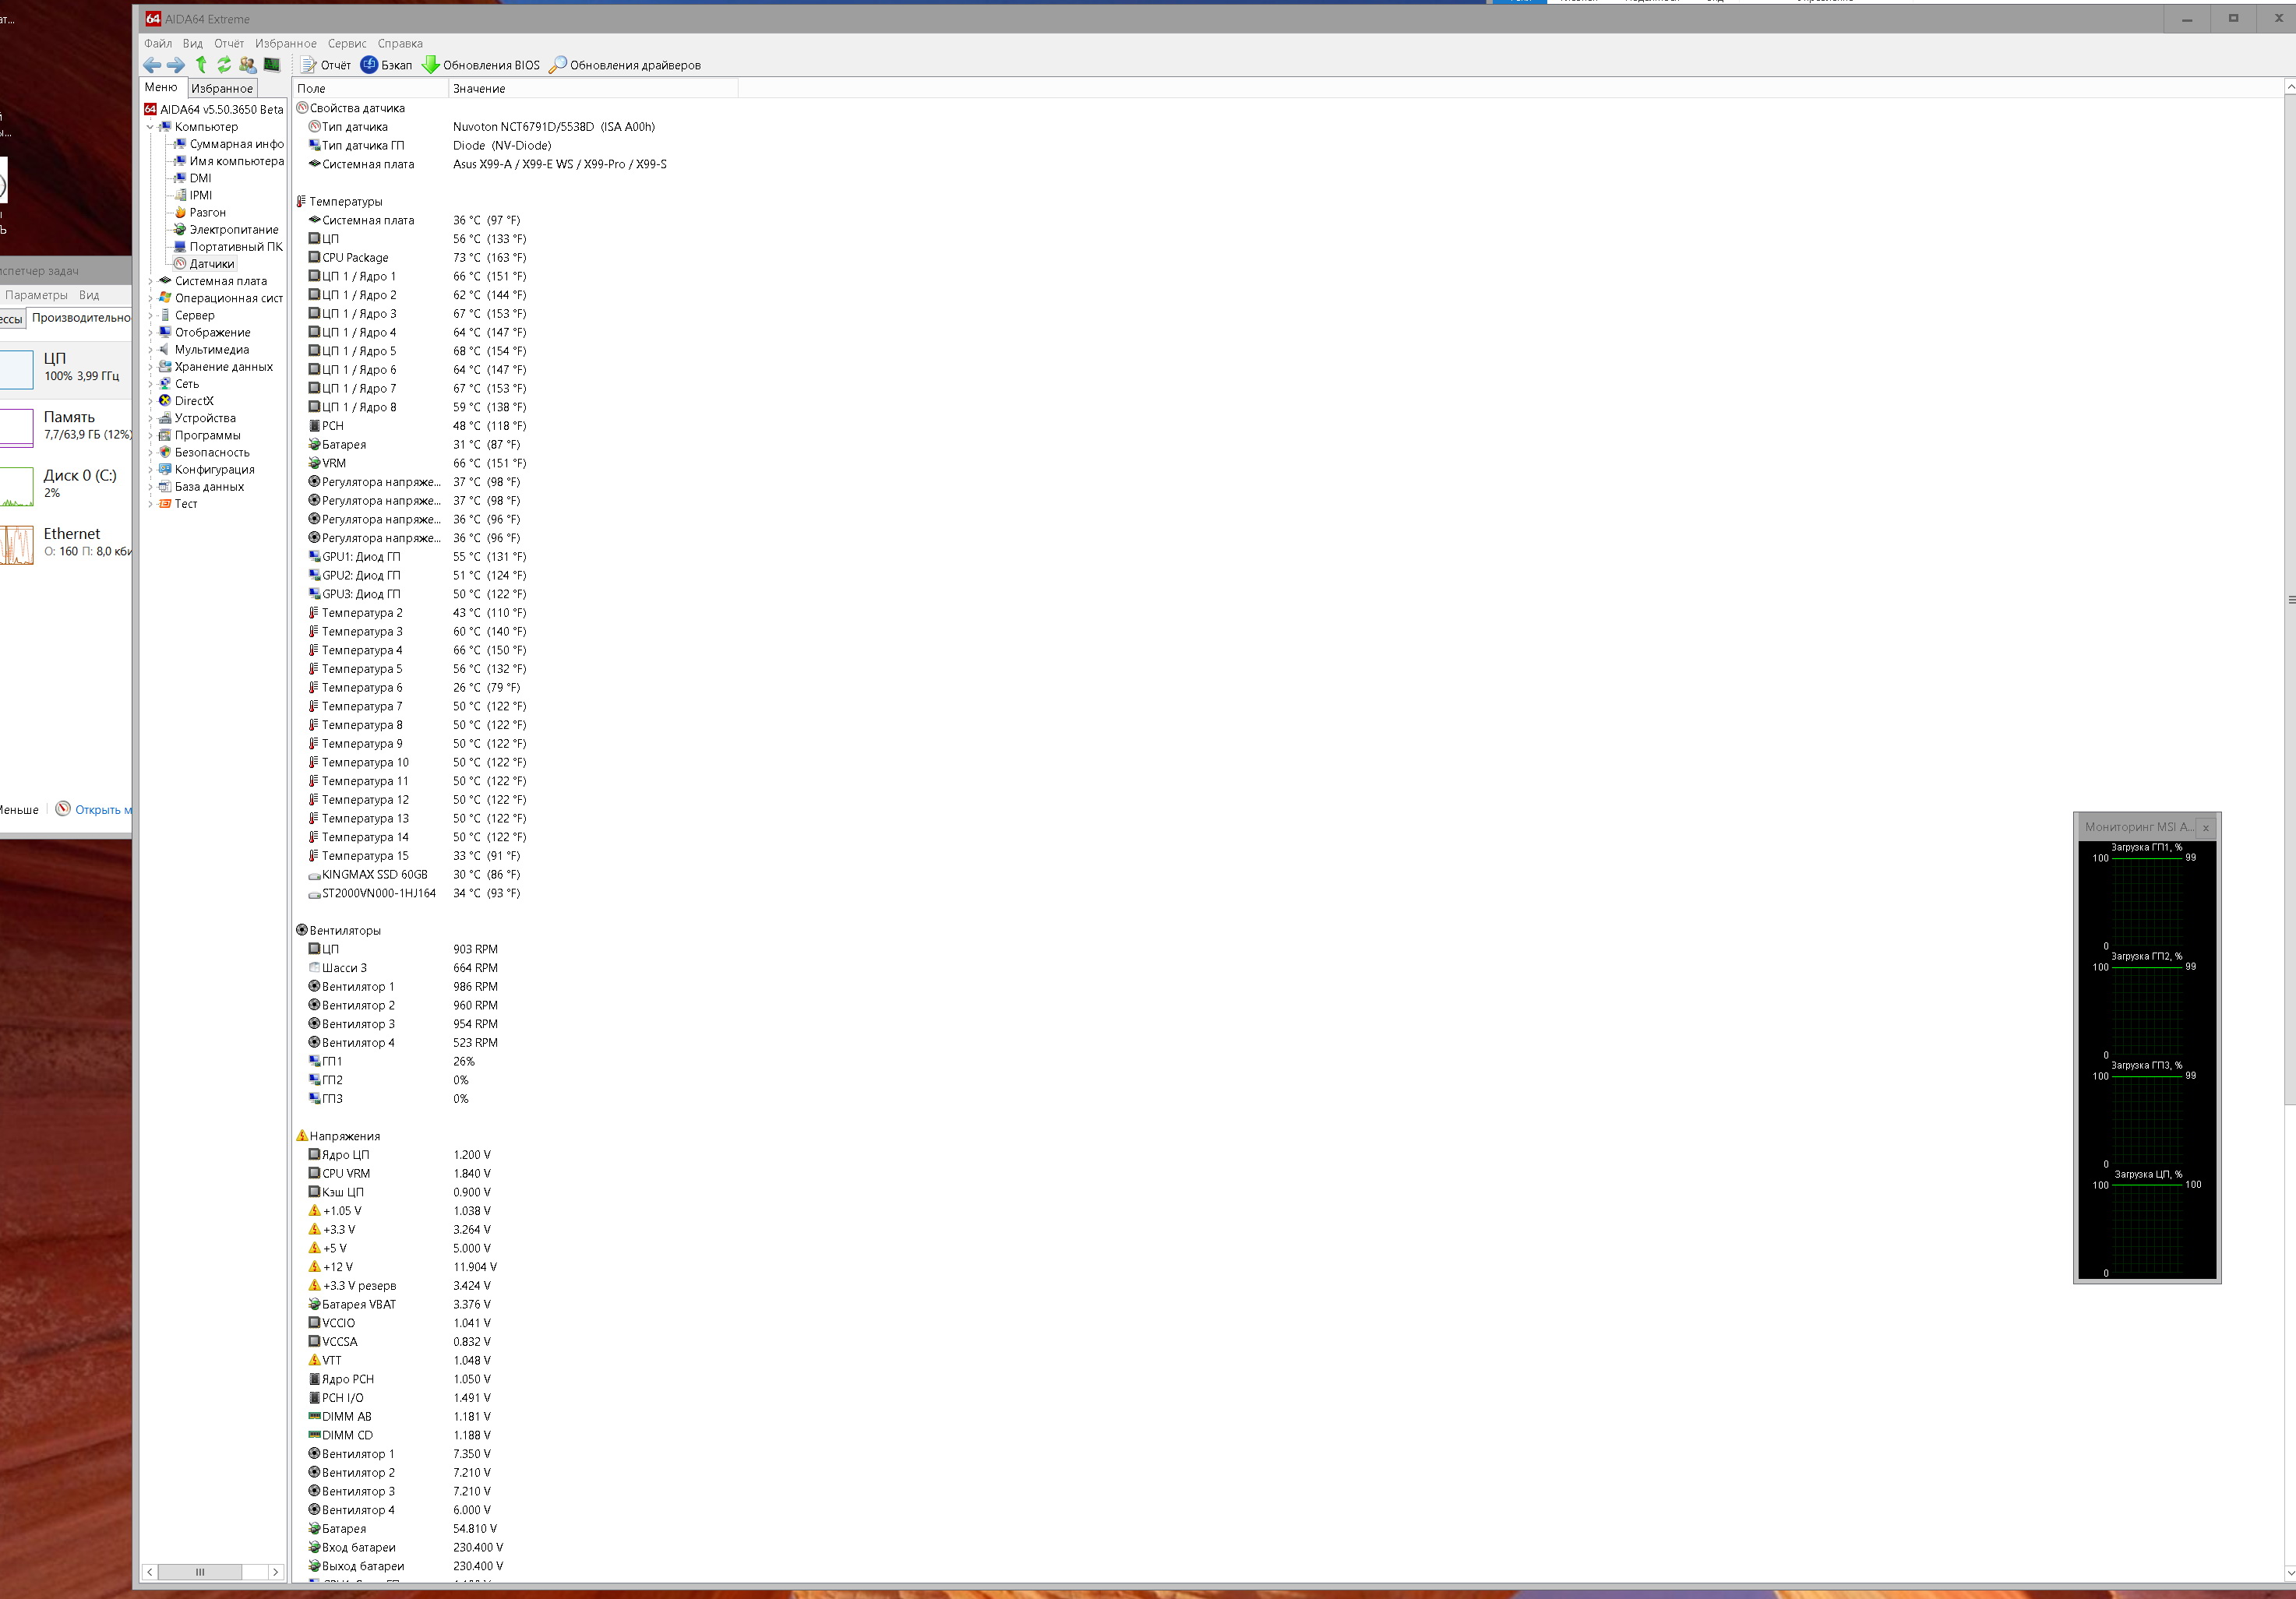Click the back navigation arrow icon
The image size is (2296, 1599).
(x=152, y=65)
